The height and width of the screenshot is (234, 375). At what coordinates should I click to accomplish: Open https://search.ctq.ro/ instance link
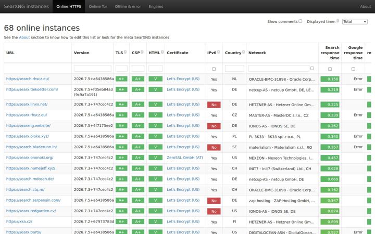[x=26, y=190]
